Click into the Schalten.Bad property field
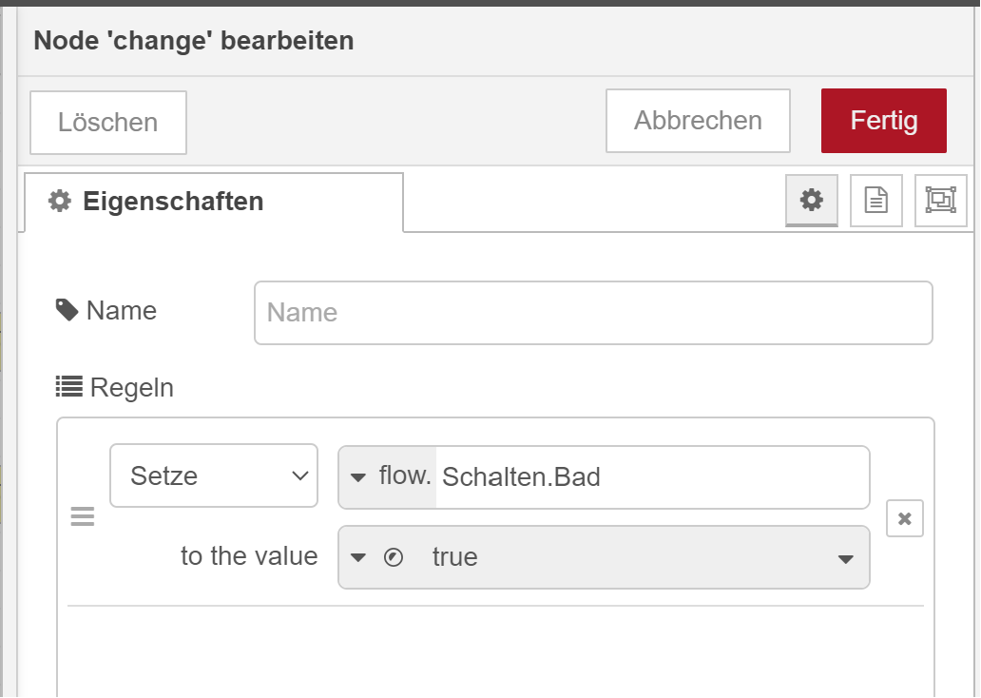This screenshot has height=698, width=981. 651,476
